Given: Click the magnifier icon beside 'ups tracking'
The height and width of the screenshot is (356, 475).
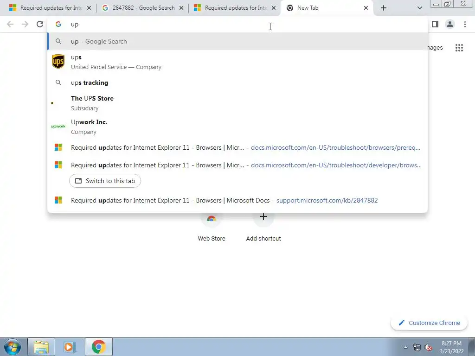Looking at the screenshot, I should point(58,83).
